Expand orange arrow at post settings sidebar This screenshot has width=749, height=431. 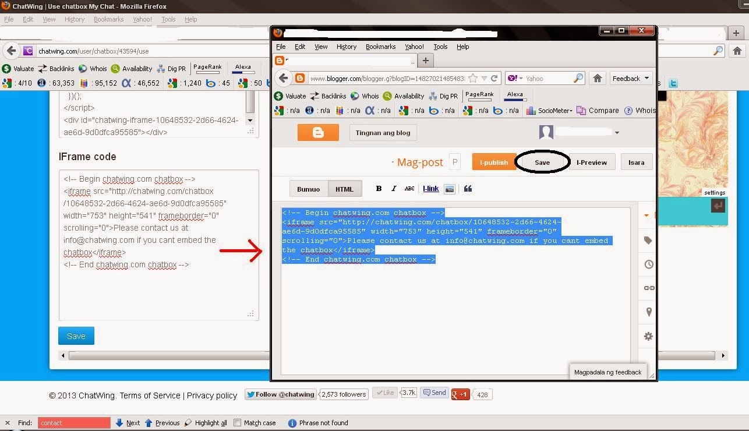pyautogui.click(x=646, y=216)
